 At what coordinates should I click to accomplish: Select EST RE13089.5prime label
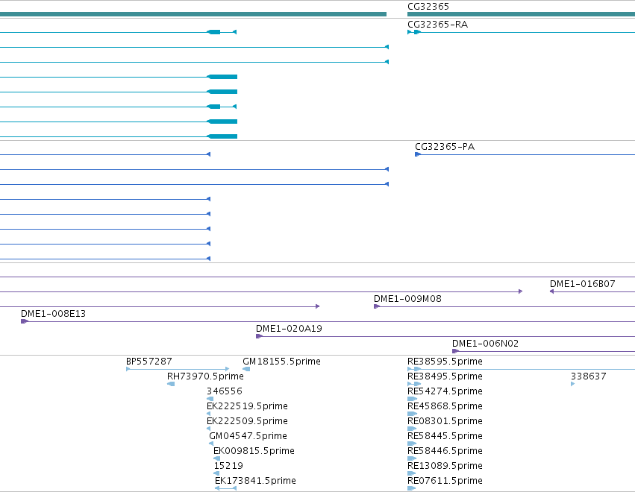[x=445, y=466]
